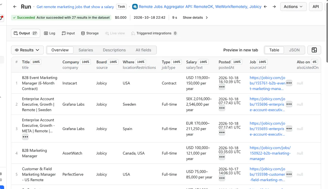The width and height of the screenshot is (328, 189).
Task: Open the Actions dropdown
Action: coord(293,7)
